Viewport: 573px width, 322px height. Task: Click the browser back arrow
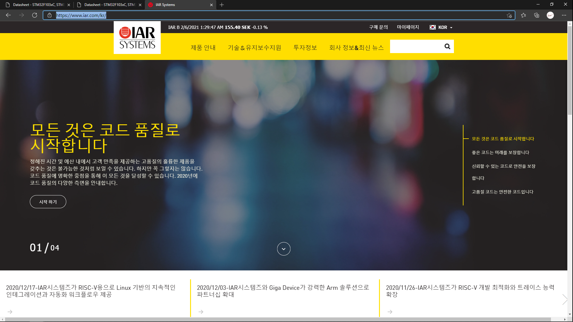(8, 15)
